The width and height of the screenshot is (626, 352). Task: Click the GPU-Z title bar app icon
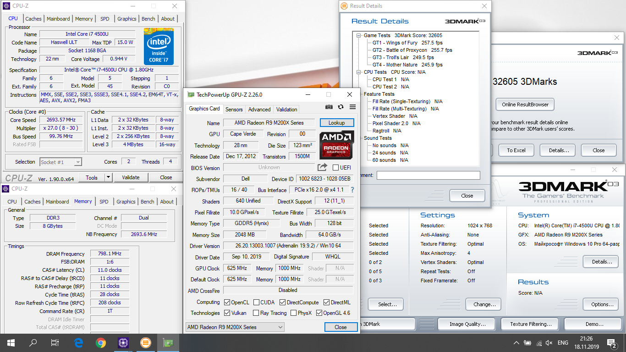(191, 94)
